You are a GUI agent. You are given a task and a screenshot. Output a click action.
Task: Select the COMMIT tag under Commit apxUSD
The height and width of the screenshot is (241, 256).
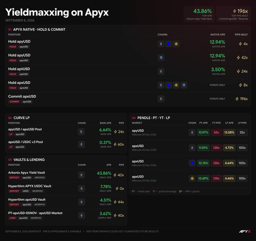[x=14, y=102]
